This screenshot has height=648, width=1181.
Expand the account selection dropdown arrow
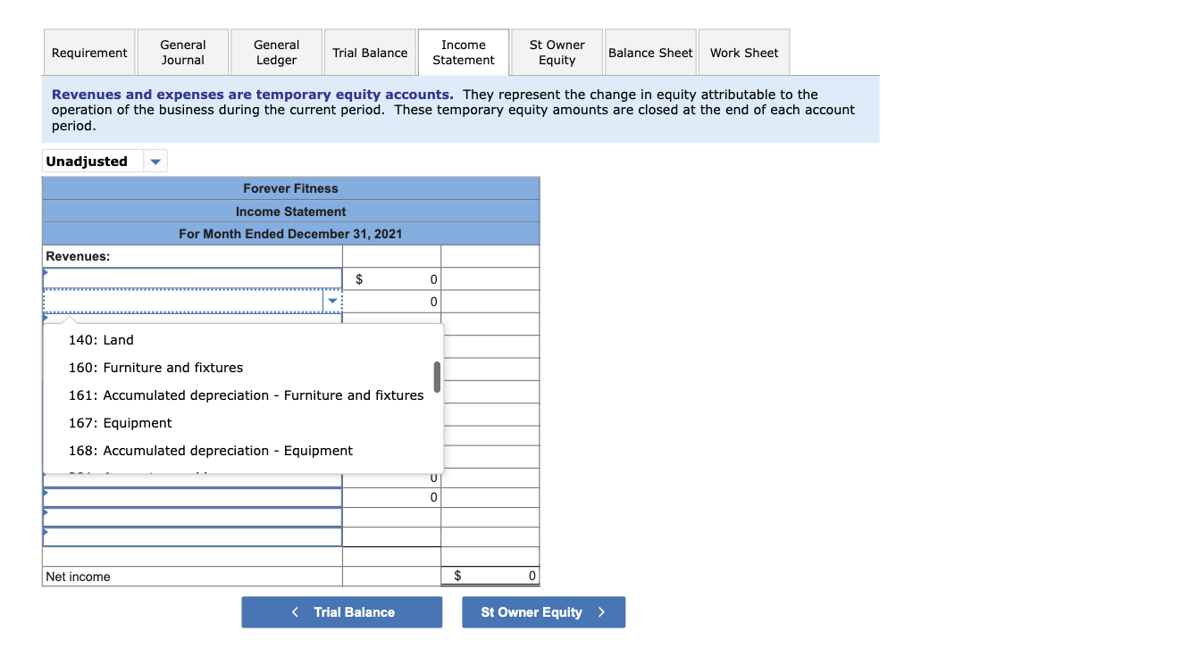point(332,301)
